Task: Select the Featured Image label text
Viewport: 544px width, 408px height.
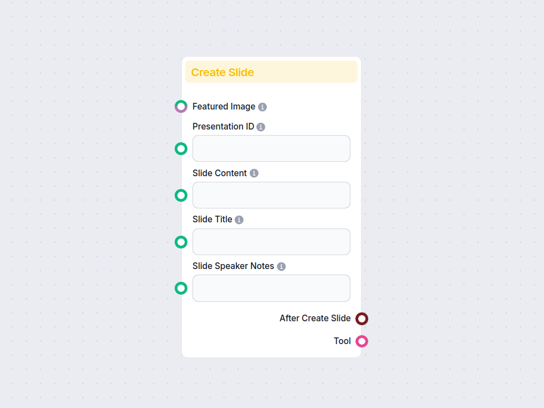Action: (x=223, y=106)
